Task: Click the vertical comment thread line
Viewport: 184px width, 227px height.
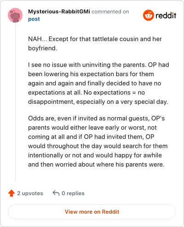Action: (x=15, y=102)
